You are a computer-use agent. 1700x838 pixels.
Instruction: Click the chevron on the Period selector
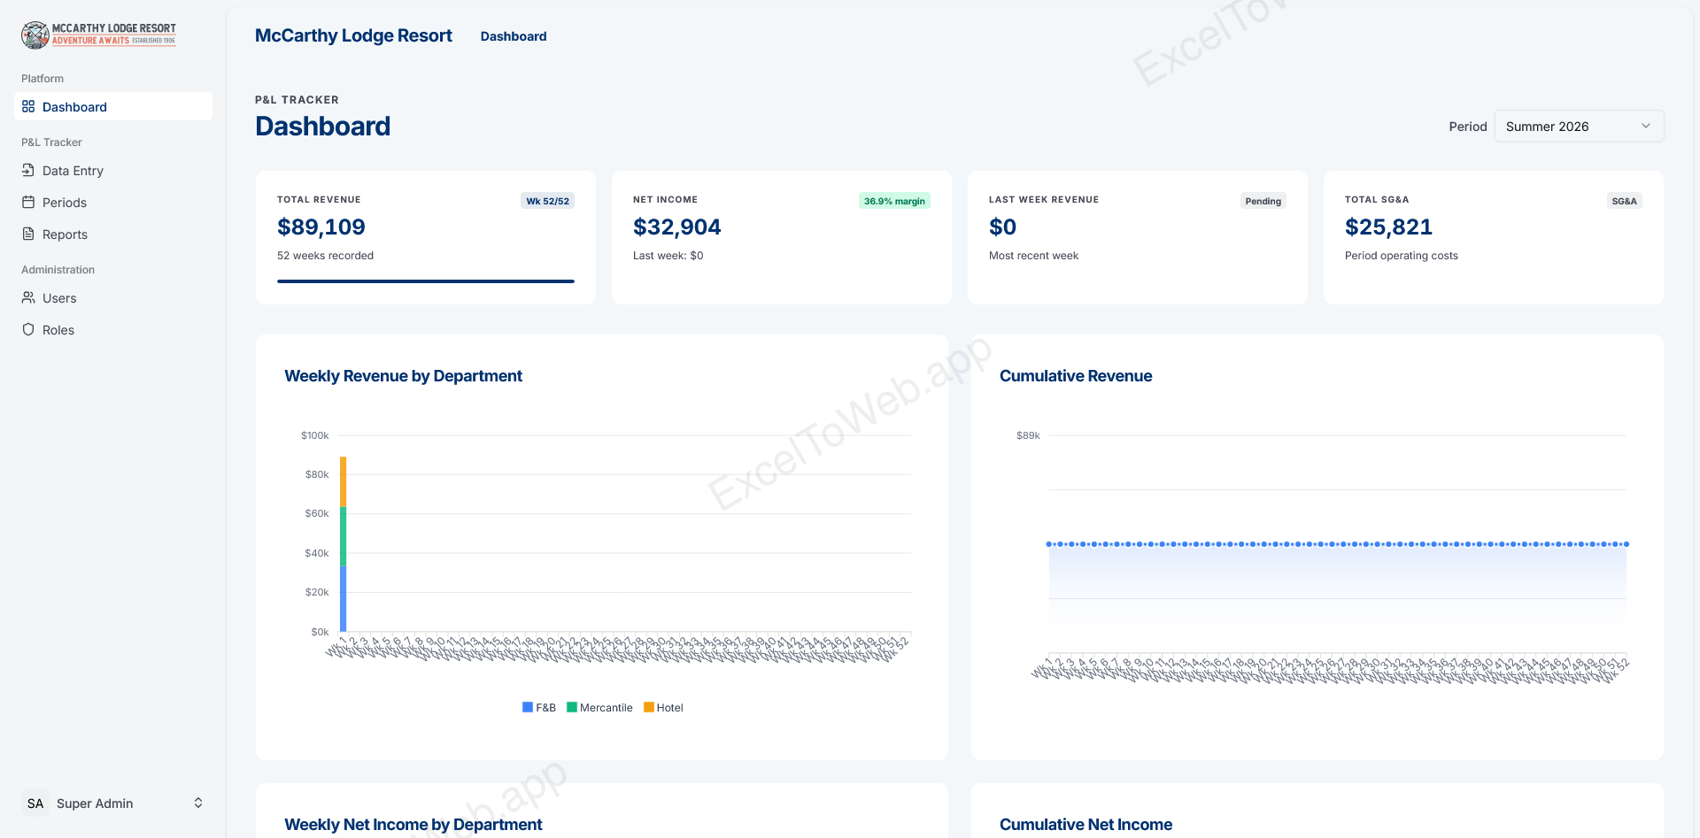(x=1646, y=126)
